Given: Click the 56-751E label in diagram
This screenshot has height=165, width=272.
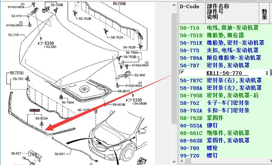Looking at the screenshot, I should (16, 73).
